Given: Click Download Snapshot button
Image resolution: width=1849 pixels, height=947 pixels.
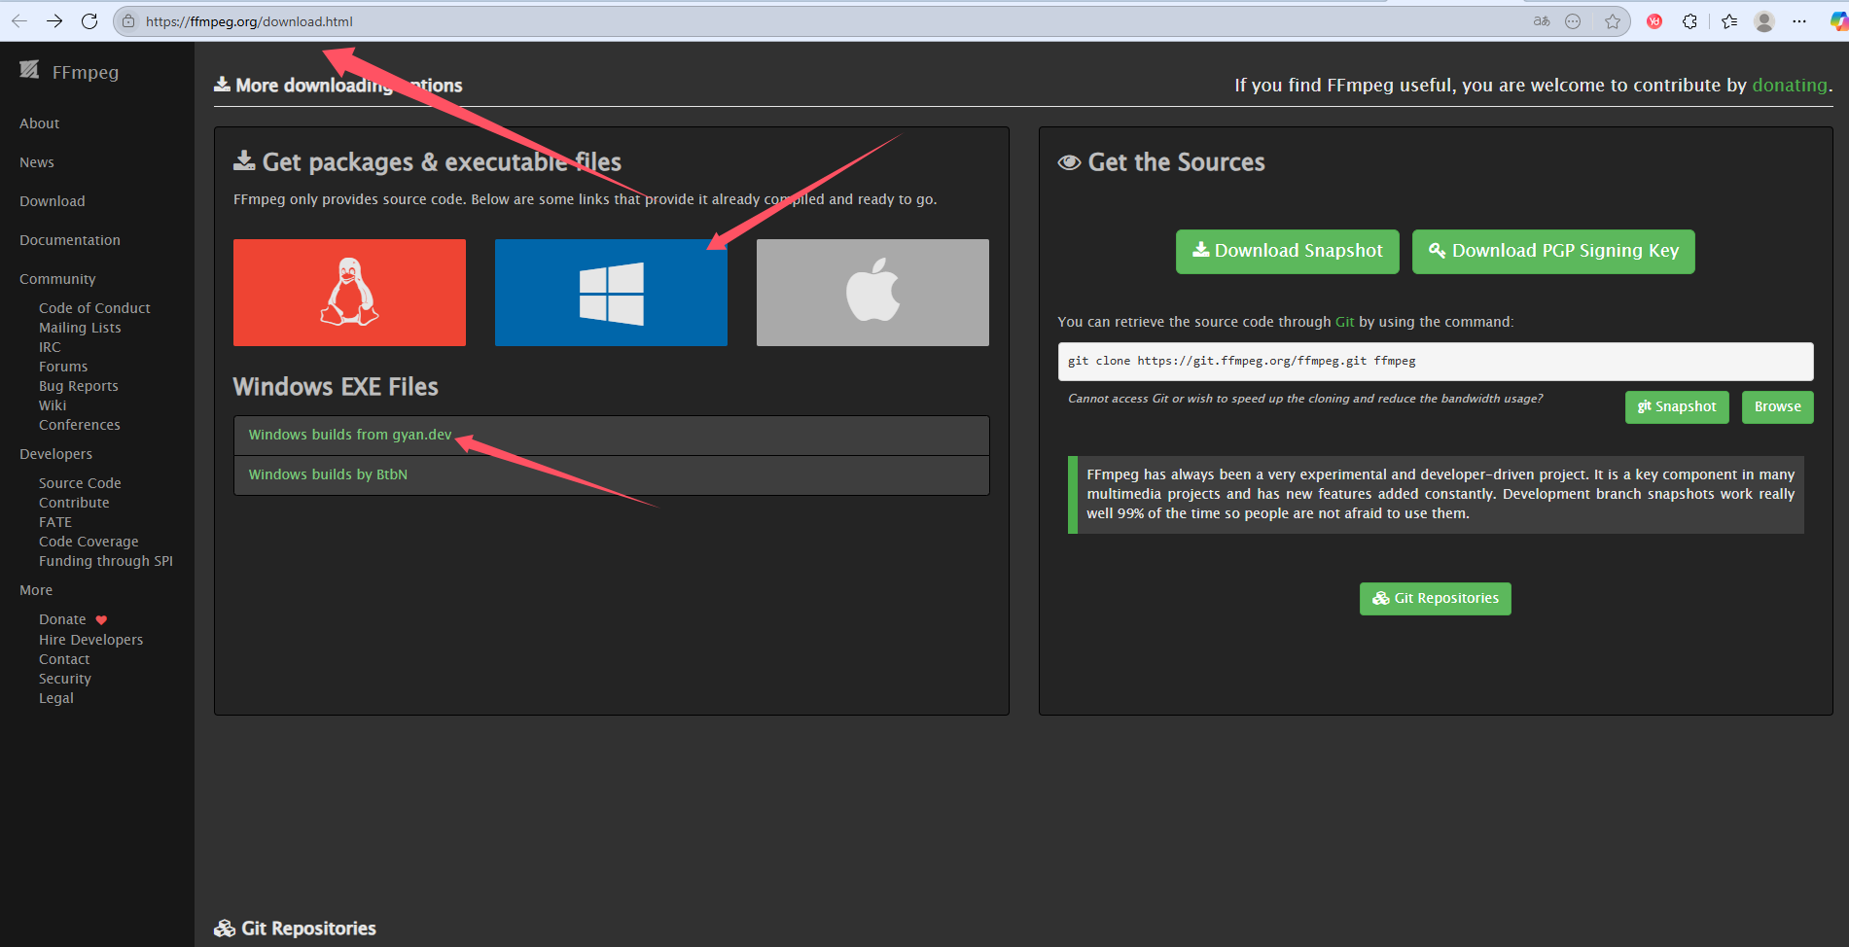Looking at the screenshot, I should coord(1287,251).
